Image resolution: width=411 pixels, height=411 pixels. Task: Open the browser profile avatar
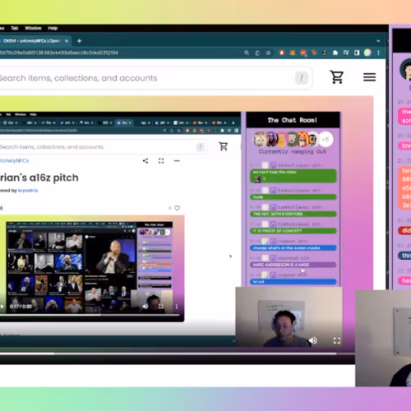pyautogui.click(x=367, y=53)
